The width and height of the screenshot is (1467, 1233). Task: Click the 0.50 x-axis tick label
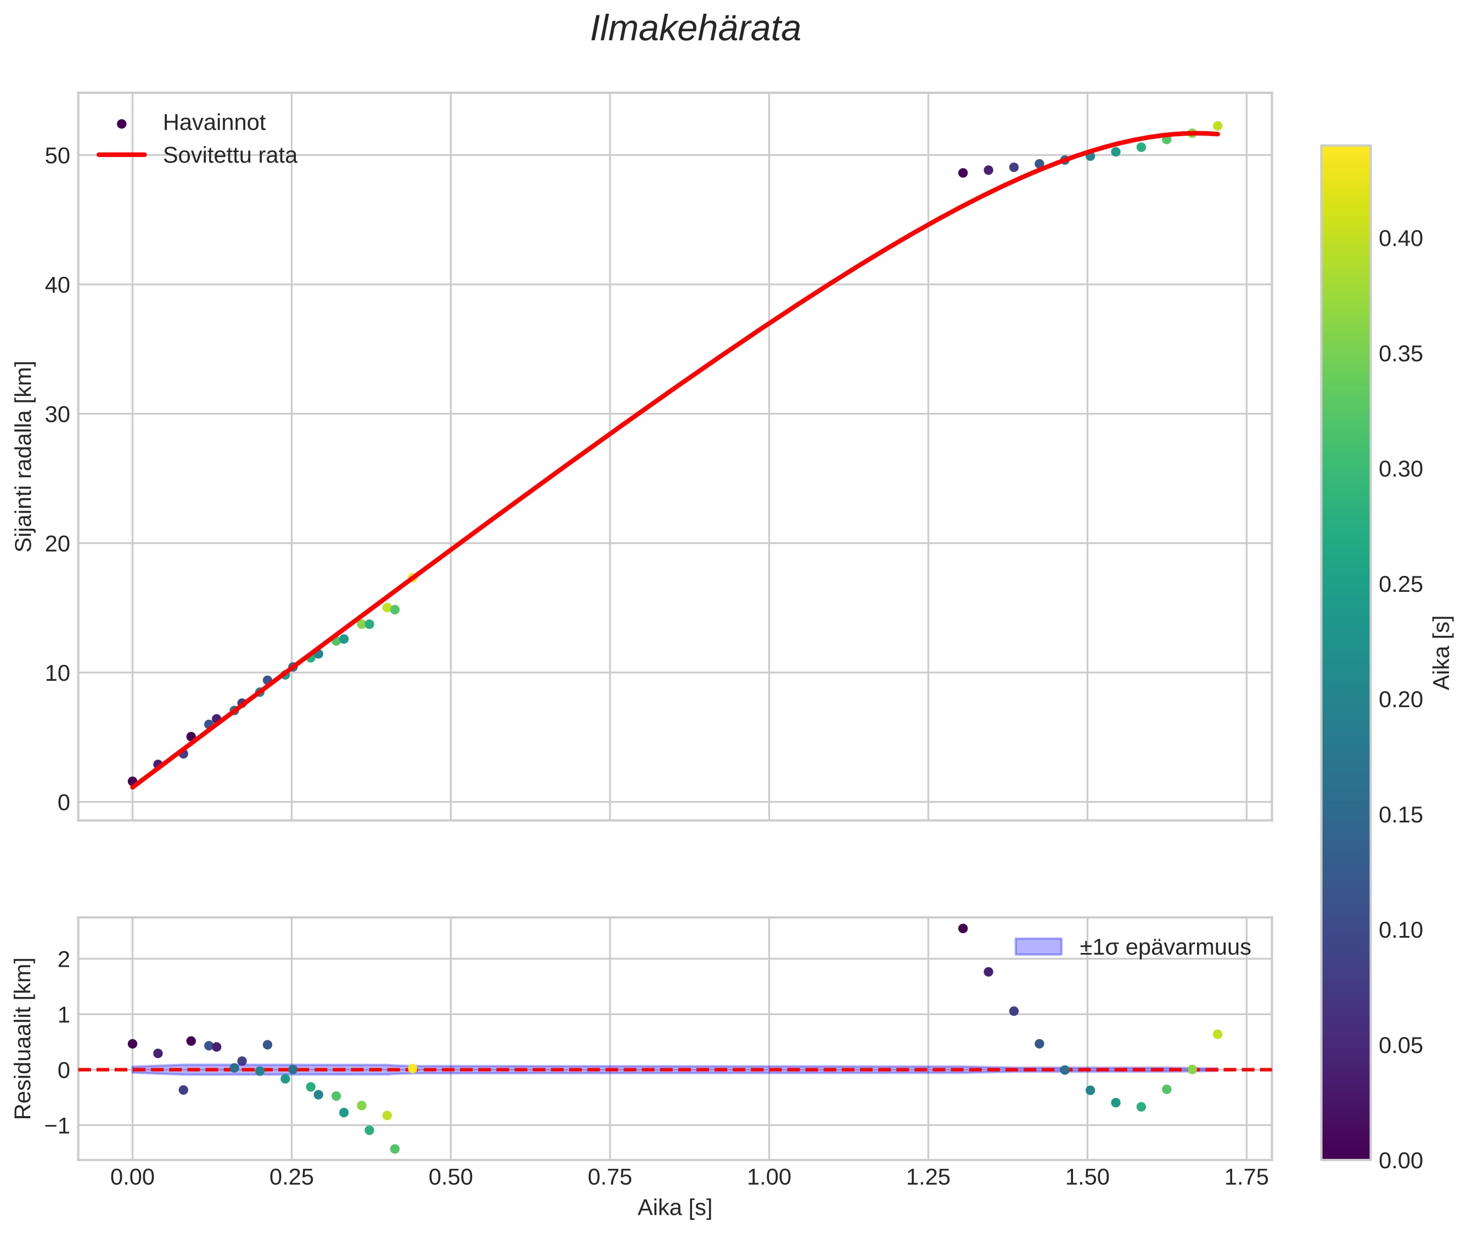tap(451, 1178)
